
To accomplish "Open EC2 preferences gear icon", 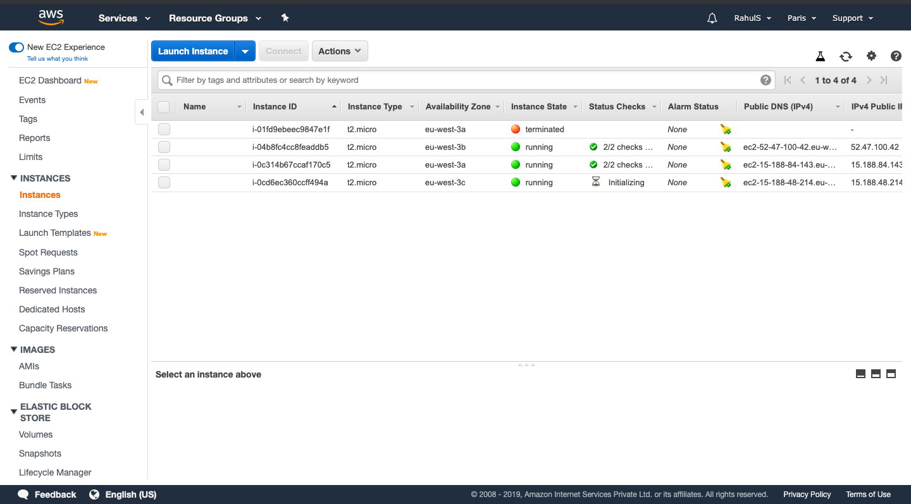I will point(871,56).
